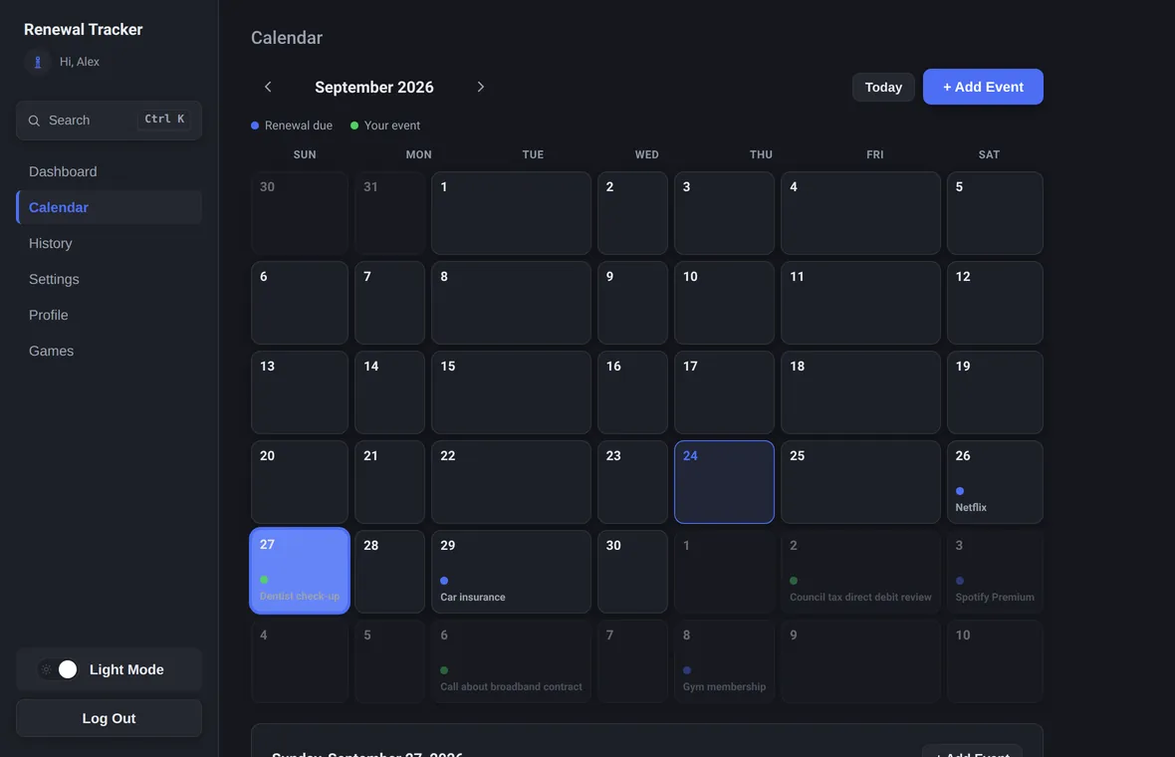1175x757 pixels.
Task: Click the green dot above broadband contract call
Action: pos(444,670)
